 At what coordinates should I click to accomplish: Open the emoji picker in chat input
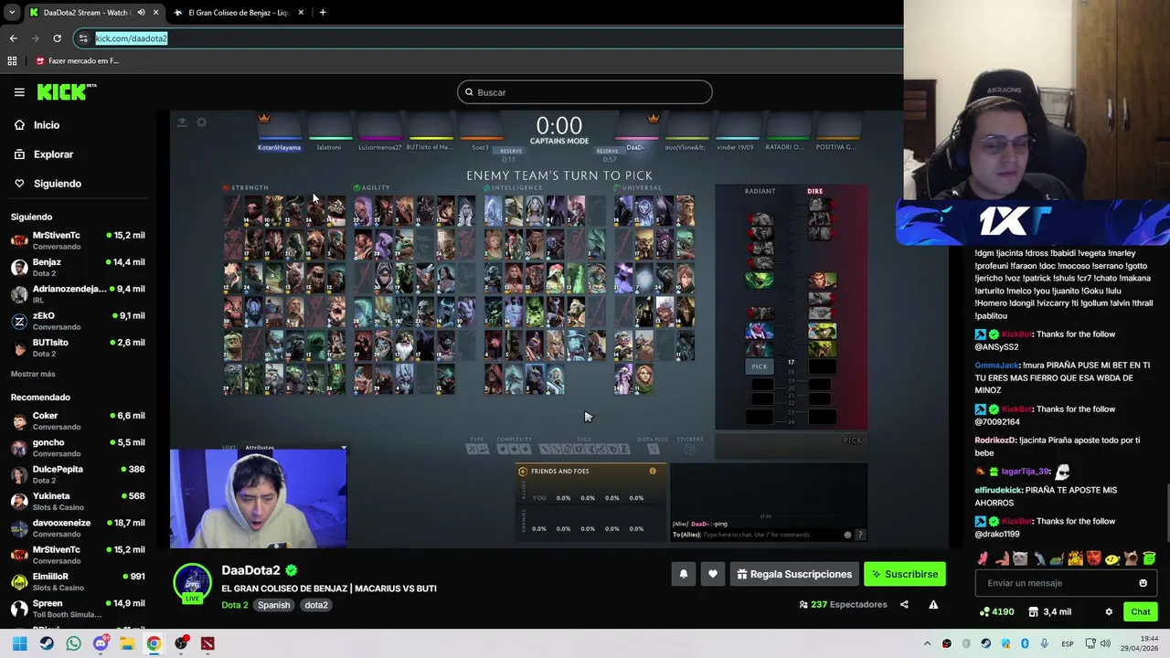point(1143,583)
